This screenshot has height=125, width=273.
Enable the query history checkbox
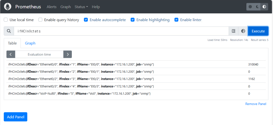click(40, 20)
